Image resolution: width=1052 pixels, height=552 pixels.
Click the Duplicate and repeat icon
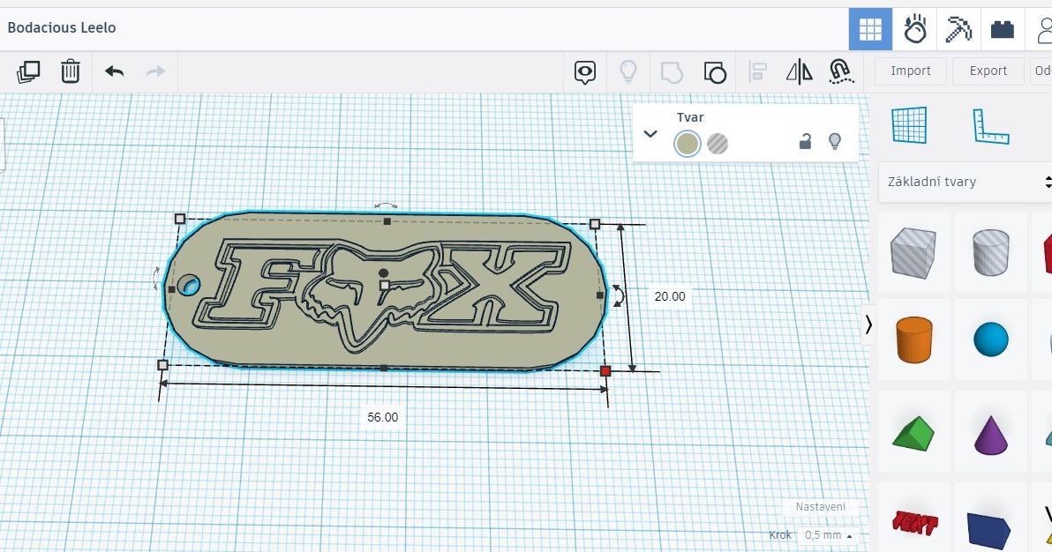28,71
